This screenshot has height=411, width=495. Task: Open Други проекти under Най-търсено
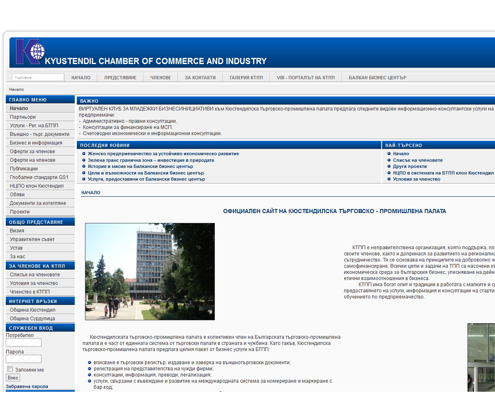coord(410,166)
